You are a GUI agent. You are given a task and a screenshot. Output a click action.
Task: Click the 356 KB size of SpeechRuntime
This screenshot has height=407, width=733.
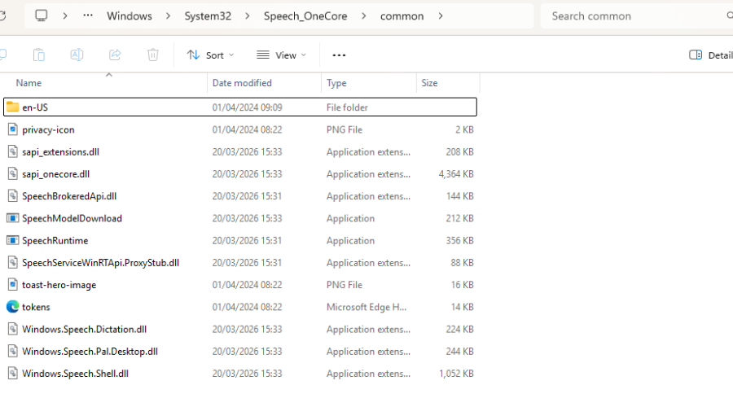[x=459, y=241]
